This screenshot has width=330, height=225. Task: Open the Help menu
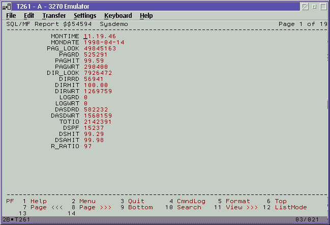146,16
